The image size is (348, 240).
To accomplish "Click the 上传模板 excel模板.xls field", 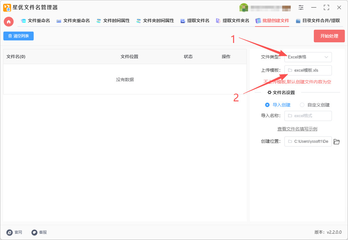I will [308, 70].
